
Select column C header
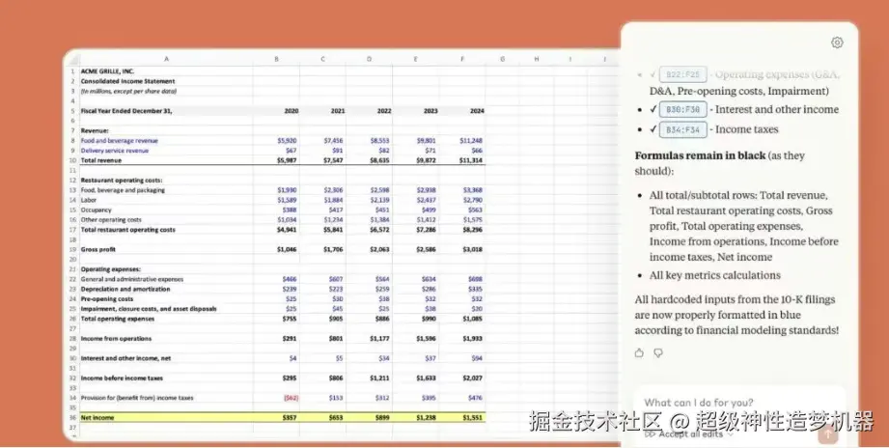(322, 59)
